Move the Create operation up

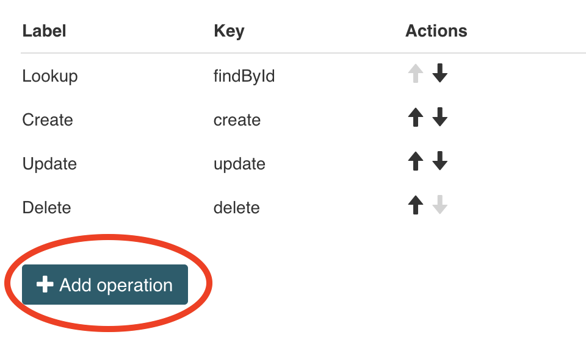pos(416,118)
